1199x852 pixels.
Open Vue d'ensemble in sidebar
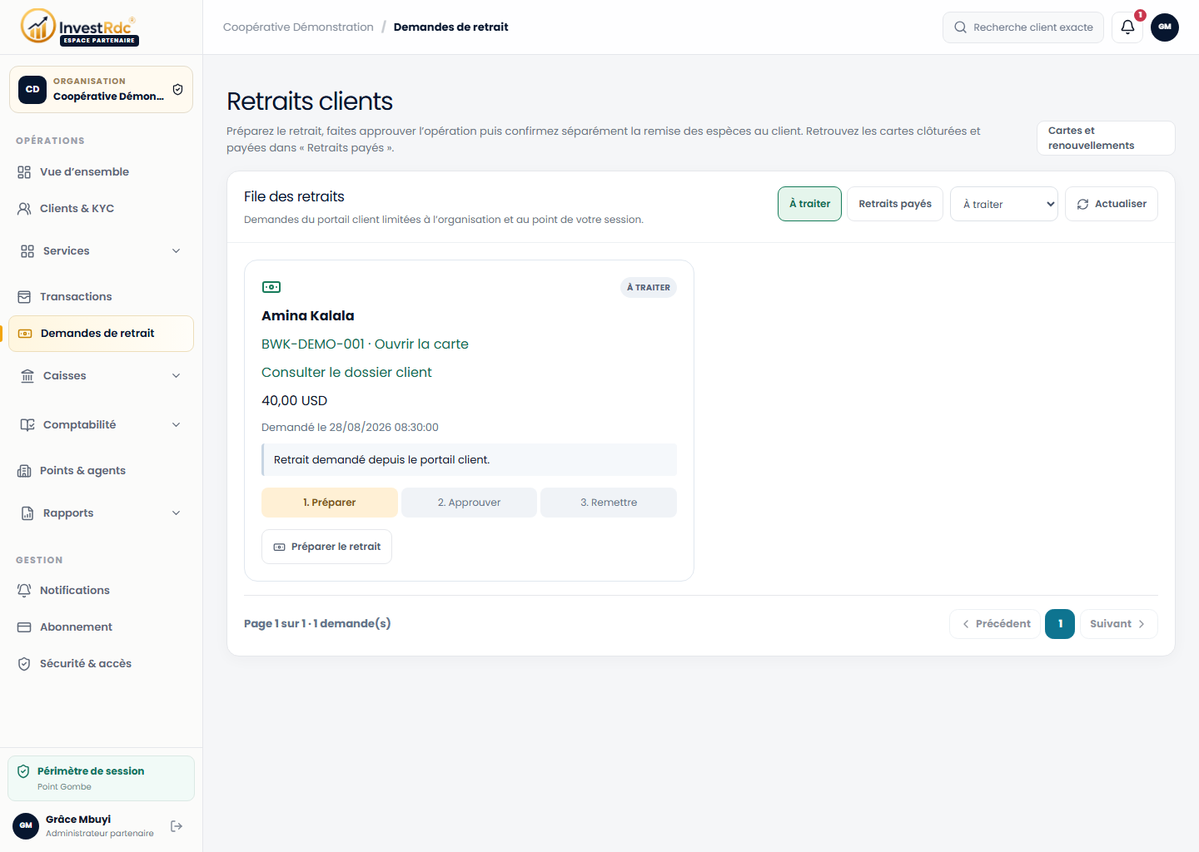coord(101,172)
